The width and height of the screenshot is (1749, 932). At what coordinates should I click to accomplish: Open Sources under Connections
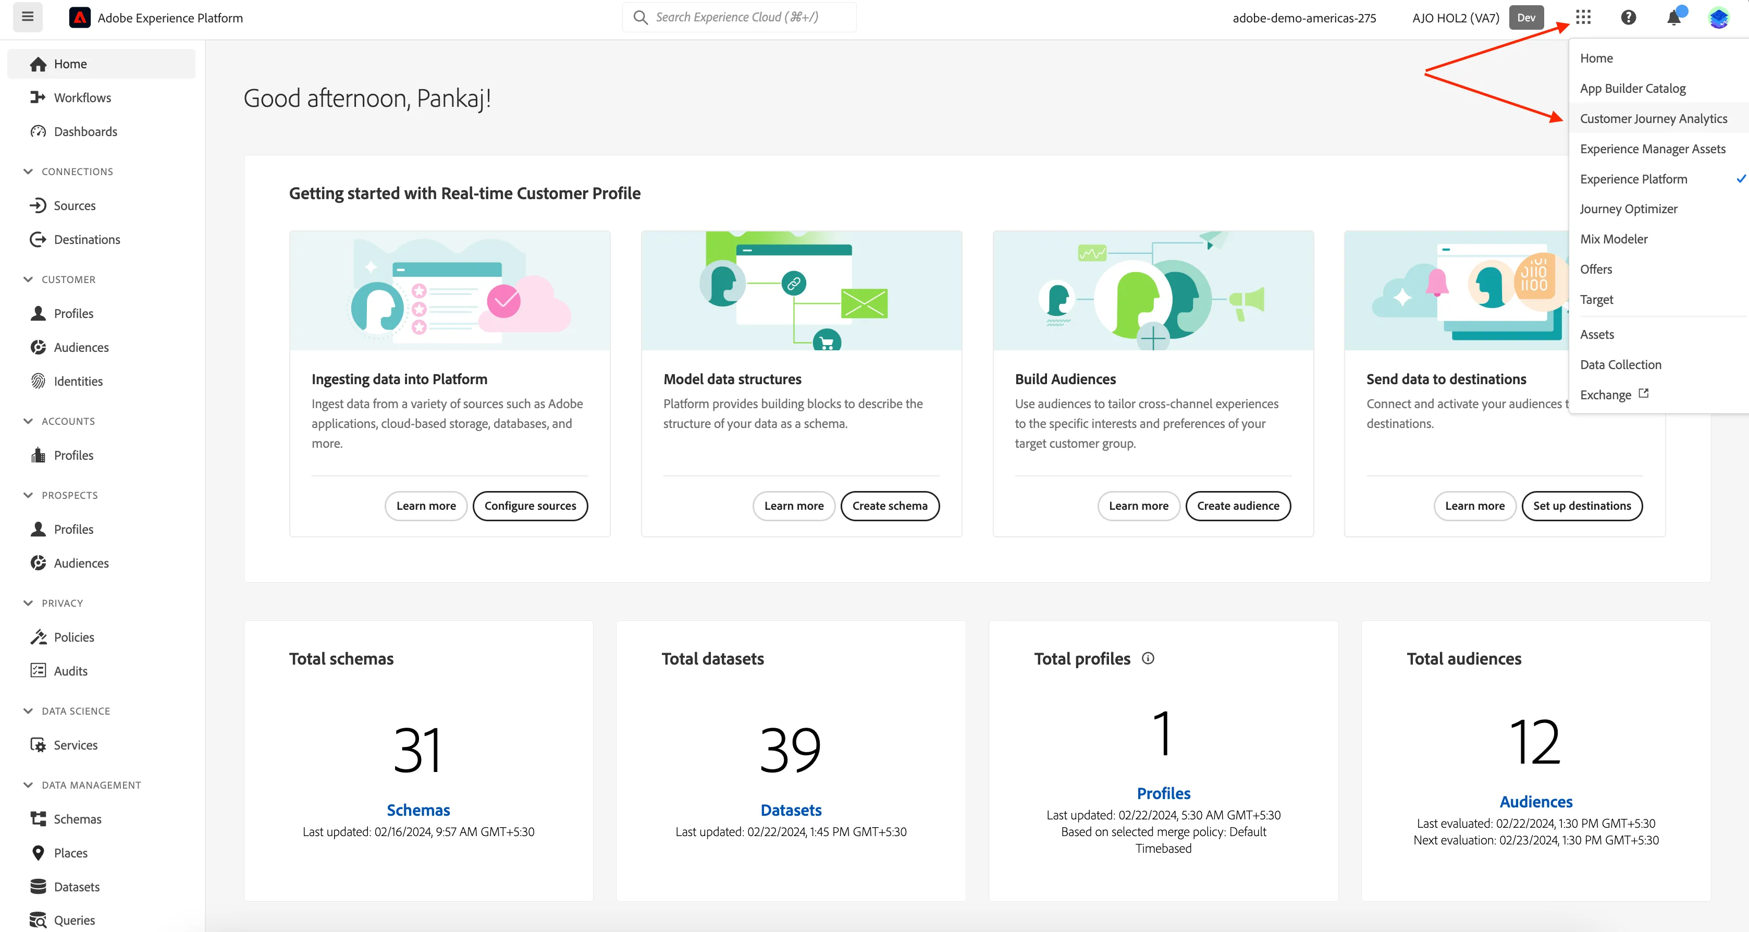pos(75,206)
